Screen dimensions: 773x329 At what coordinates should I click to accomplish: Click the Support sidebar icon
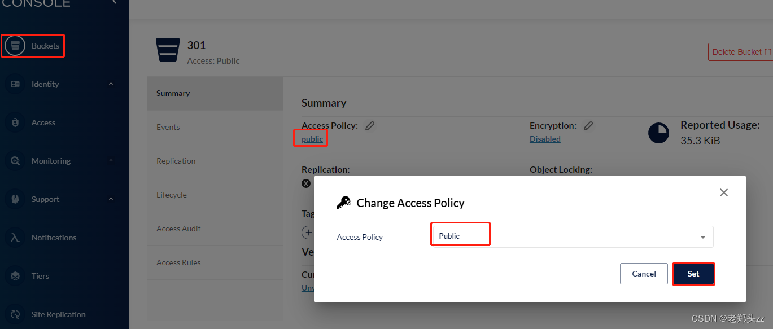(x=15, y=199)
